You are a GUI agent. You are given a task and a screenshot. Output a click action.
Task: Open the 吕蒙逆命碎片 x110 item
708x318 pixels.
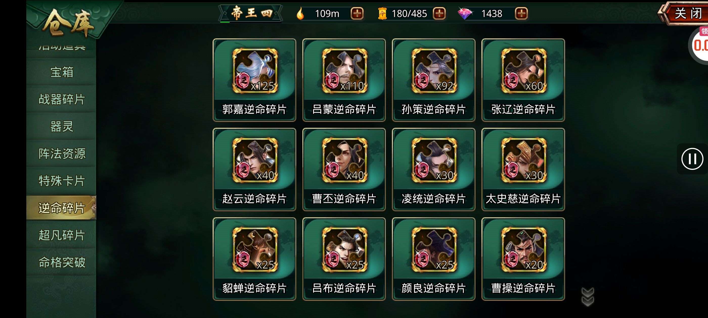(x=344, y=80)
